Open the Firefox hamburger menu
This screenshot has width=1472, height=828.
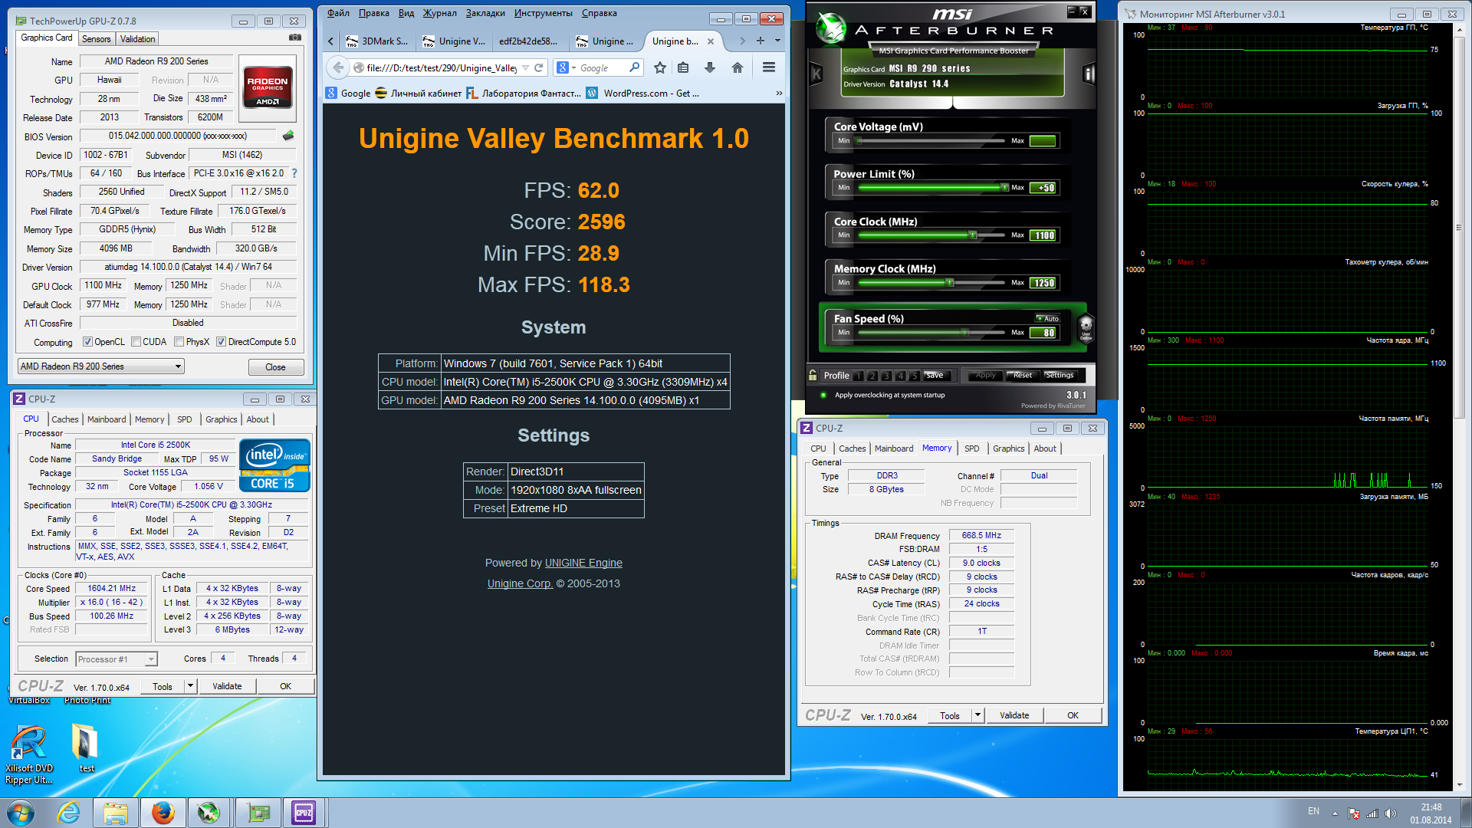click(769, 67)
